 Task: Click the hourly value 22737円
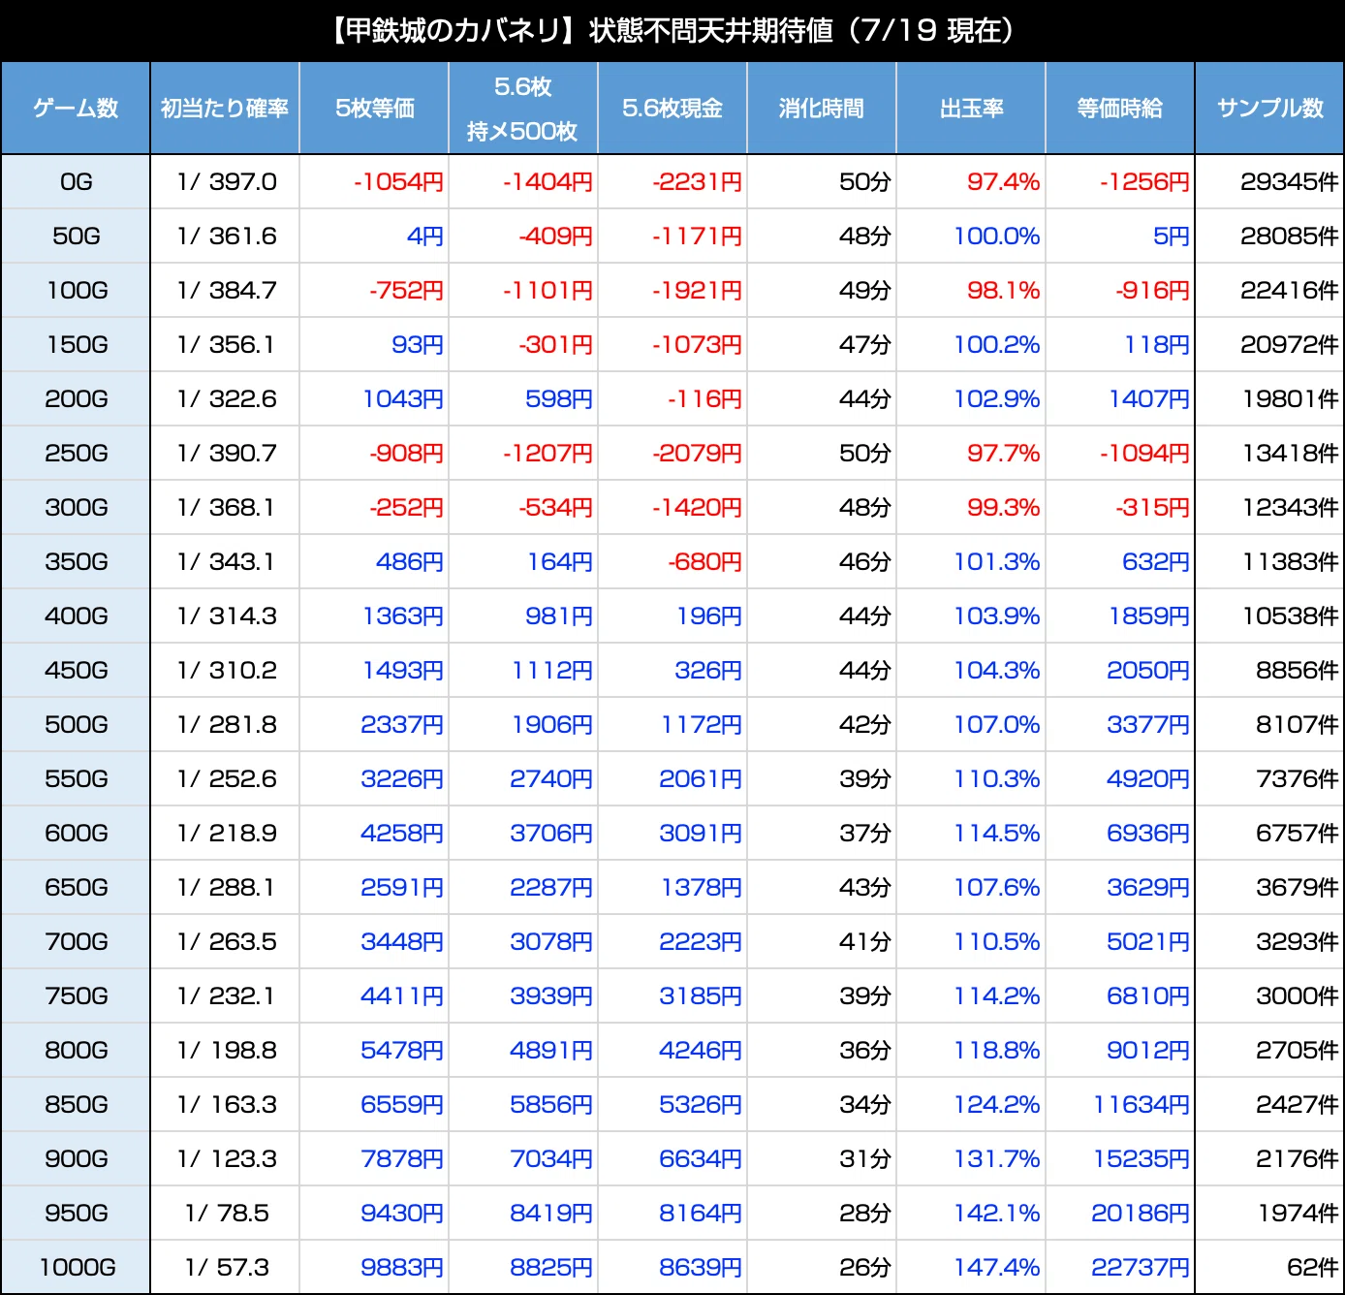click(1141, 1267)
